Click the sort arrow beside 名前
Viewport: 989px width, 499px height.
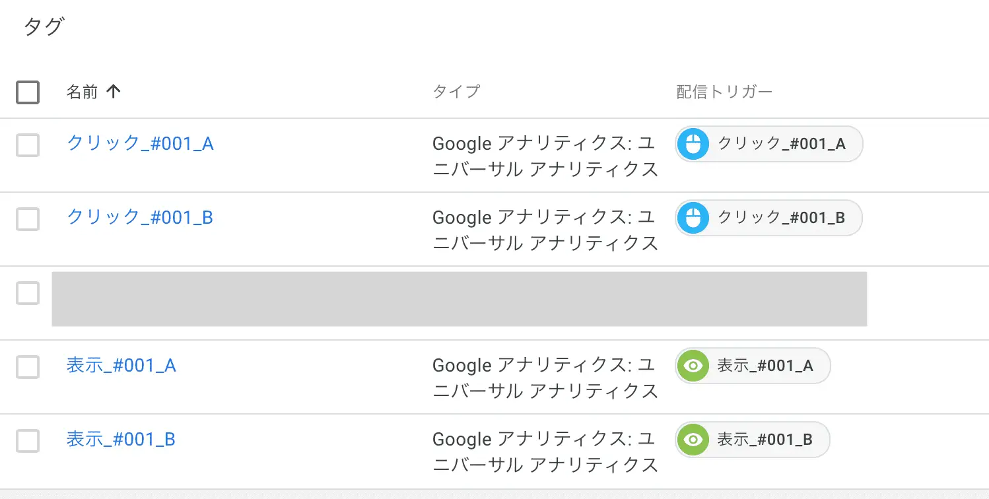click(x=114, y=92)
